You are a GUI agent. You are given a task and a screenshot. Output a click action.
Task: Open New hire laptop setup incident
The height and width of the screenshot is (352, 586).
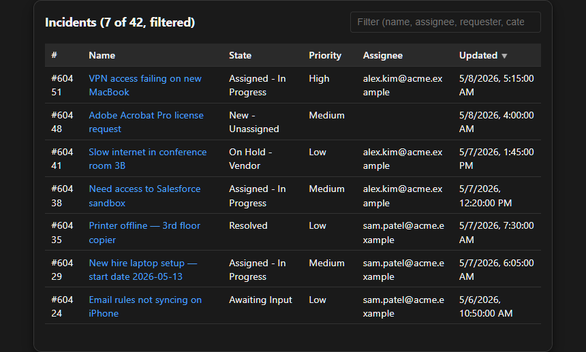pyautogui.click(x=143, y=270)
